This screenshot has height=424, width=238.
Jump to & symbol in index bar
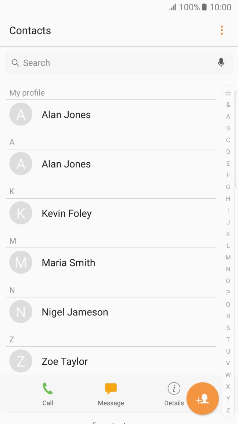(228, 105)
